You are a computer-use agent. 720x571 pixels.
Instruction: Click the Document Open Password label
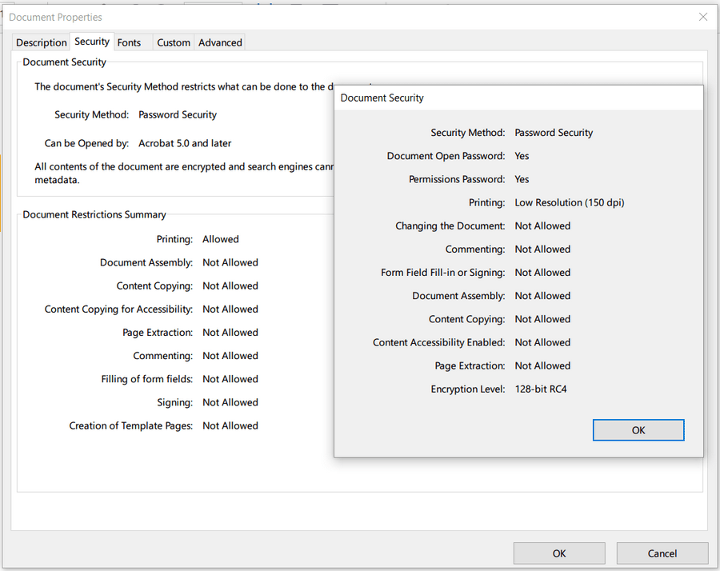446,156
